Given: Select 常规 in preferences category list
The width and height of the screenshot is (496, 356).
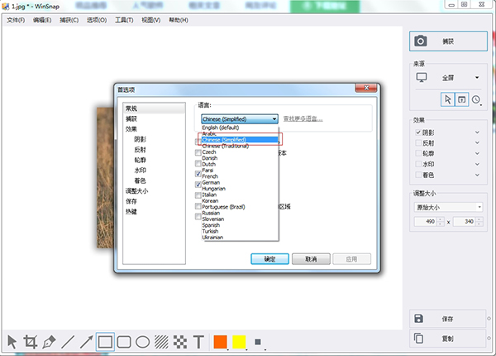Looking at the screenshot, I should point(154,108).
